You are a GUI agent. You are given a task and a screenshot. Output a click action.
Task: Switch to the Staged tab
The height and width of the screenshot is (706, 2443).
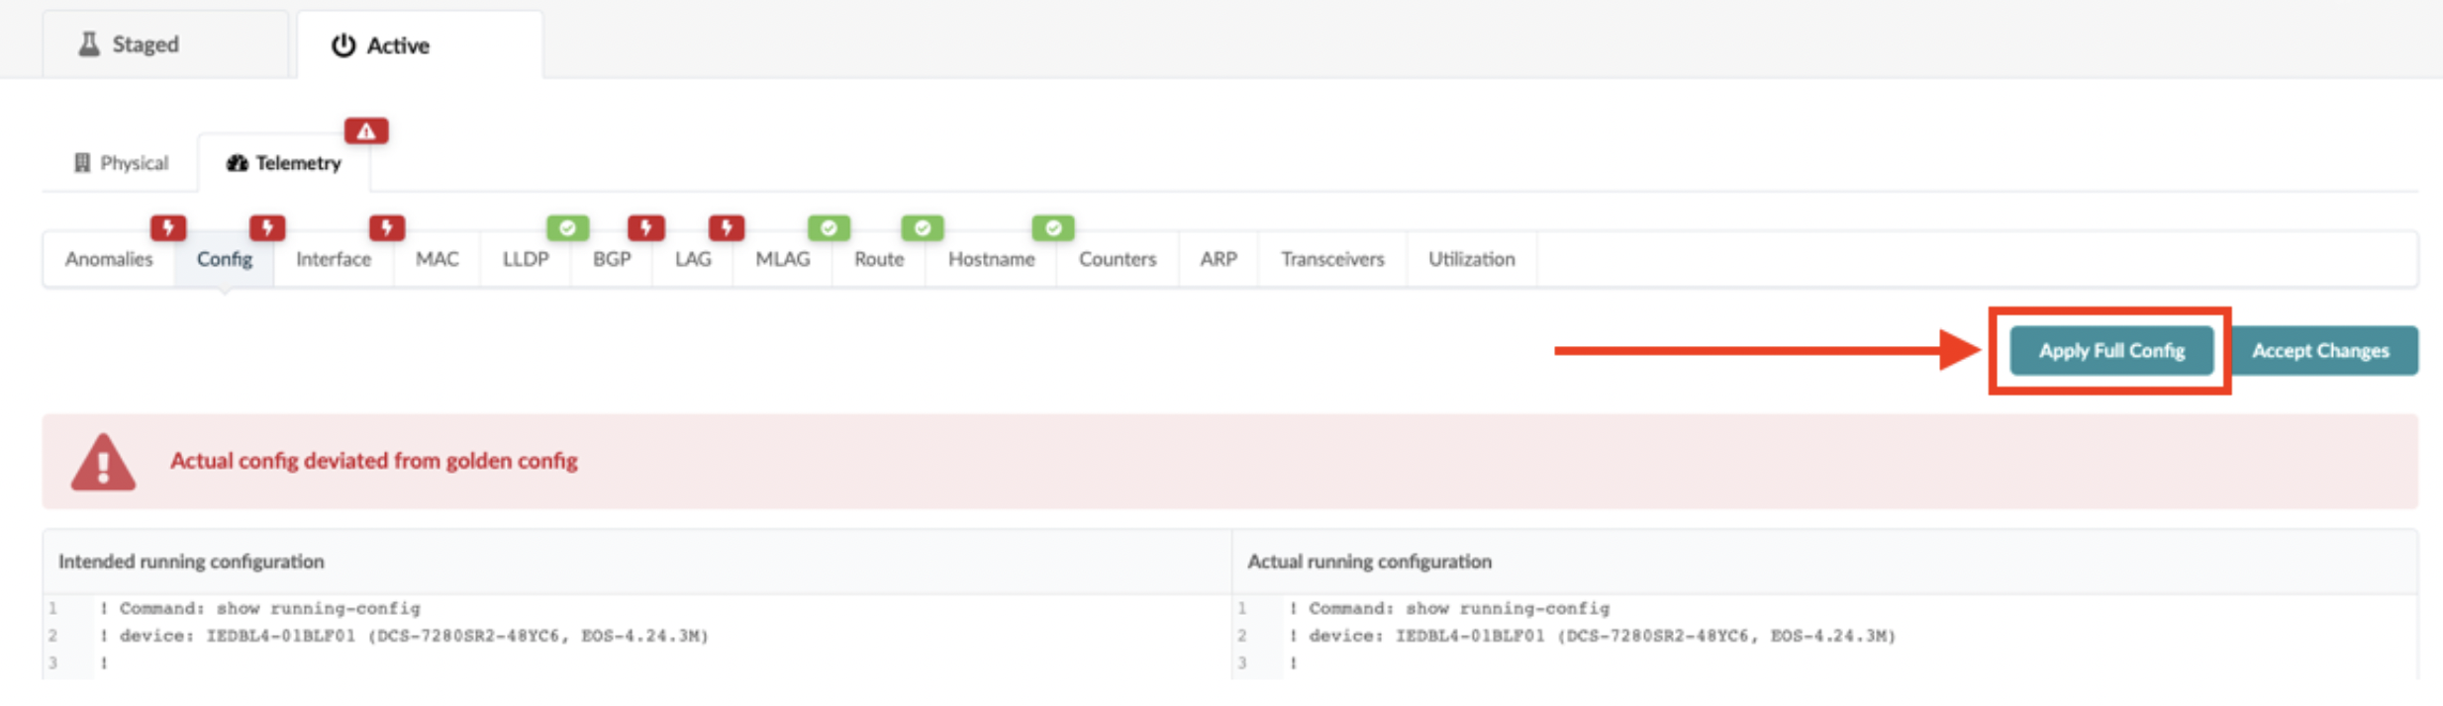coord(146,44)
